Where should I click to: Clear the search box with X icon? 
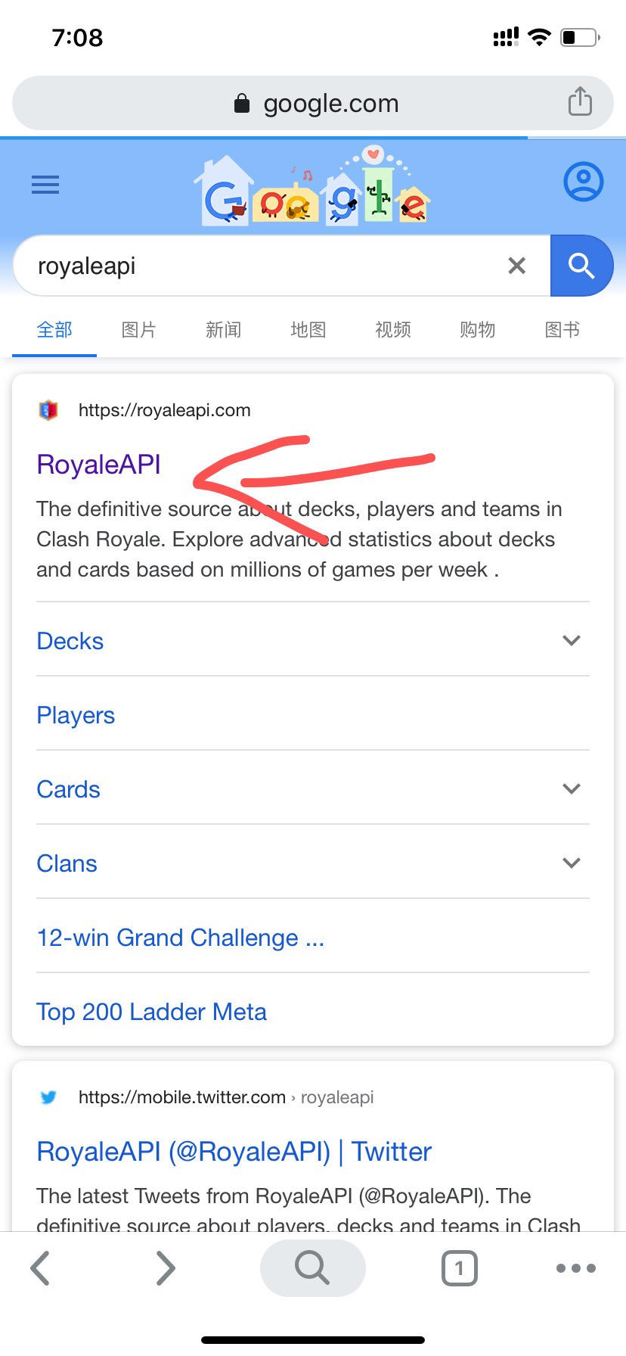coord(516,266)
